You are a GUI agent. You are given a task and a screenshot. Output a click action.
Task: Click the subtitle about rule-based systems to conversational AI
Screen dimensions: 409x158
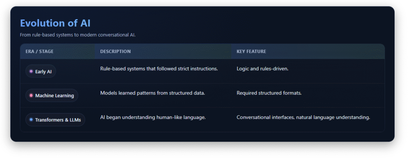click(78, 35)
